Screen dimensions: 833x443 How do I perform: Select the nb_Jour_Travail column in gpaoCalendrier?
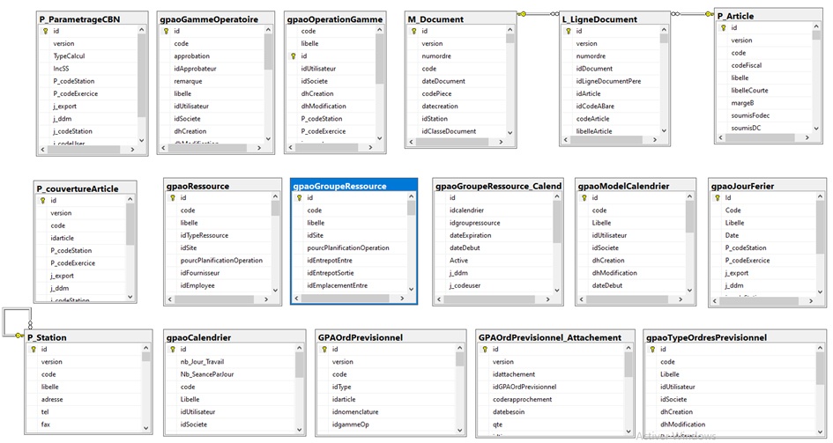tap(202, 362)
